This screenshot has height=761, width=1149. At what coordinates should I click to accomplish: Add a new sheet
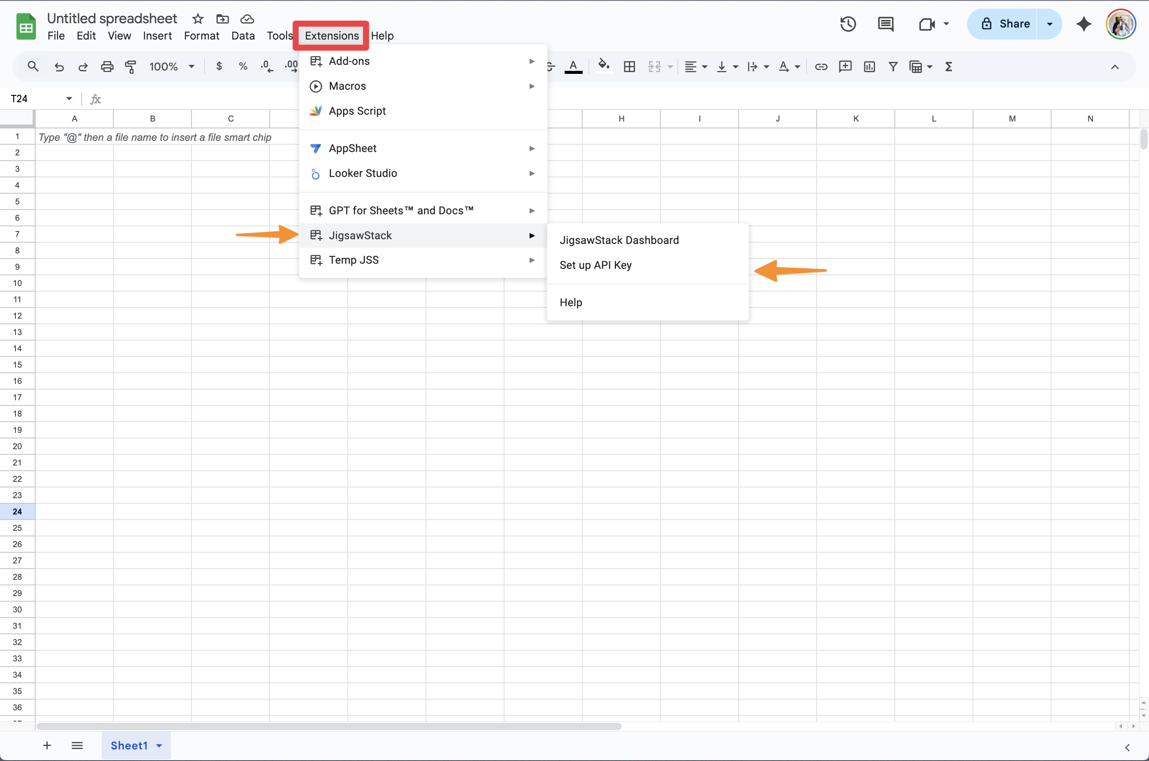(x=47, y=746)
